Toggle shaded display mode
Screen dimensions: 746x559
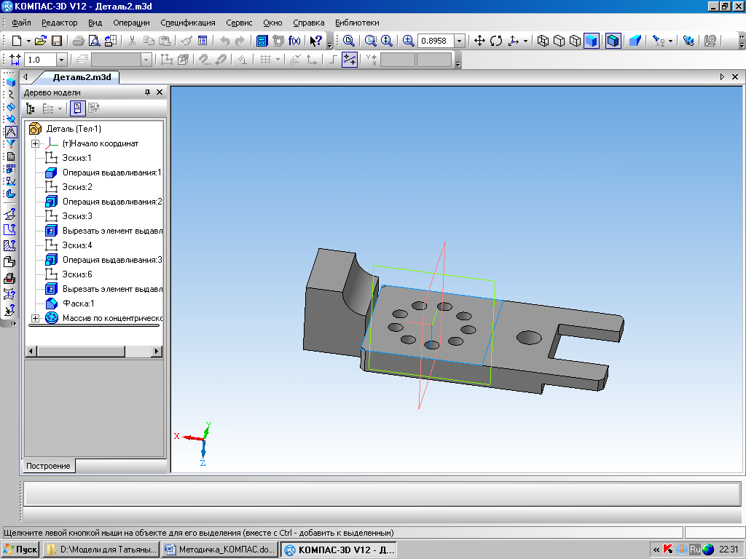coord(592,41)
